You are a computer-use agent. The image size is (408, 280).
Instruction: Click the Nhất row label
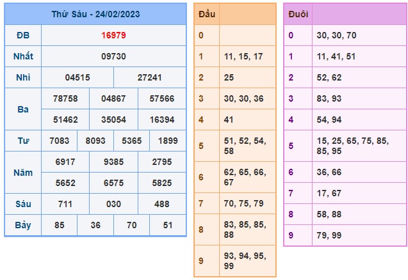tap(23, 56)
